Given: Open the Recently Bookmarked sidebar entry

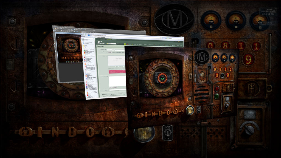Looking at the screenshot, I should tap(88, 42).
